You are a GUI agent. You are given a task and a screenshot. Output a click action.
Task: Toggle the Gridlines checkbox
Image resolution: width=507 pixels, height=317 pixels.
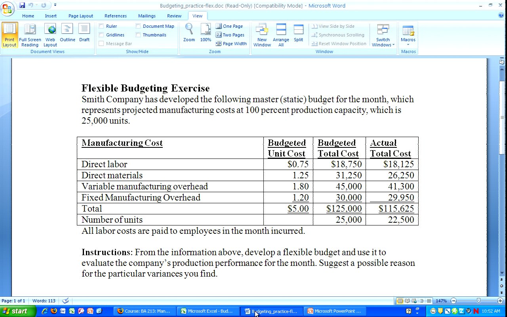[102, 35]
